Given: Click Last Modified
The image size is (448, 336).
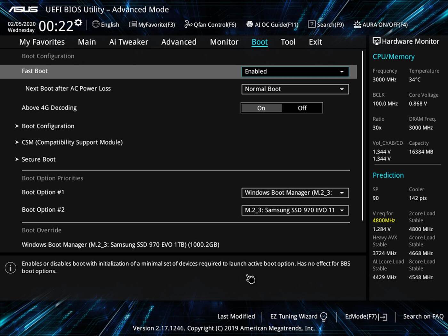Looking at the screenshot, I should click(236, 316).
